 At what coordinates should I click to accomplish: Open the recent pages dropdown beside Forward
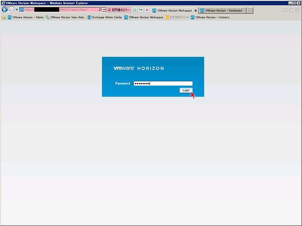pos(17,9)
